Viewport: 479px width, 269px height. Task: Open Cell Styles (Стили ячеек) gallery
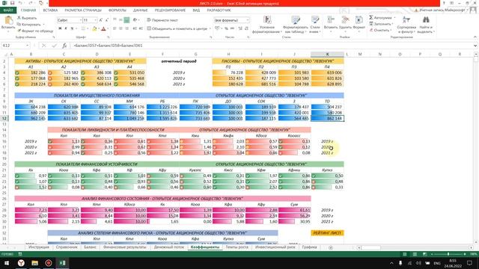click(315, 25)
